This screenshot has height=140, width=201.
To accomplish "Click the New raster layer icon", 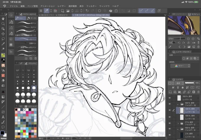I will 170,92.
